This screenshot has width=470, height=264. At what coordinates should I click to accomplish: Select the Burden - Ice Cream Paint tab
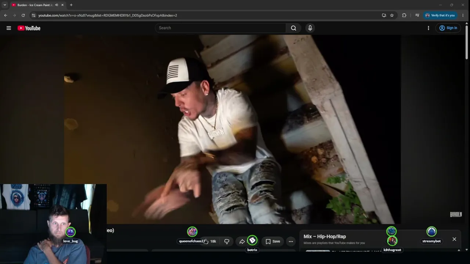coord(35,5)
